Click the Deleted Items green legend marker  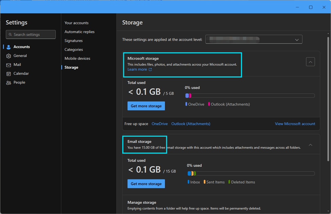click(229, 182)
